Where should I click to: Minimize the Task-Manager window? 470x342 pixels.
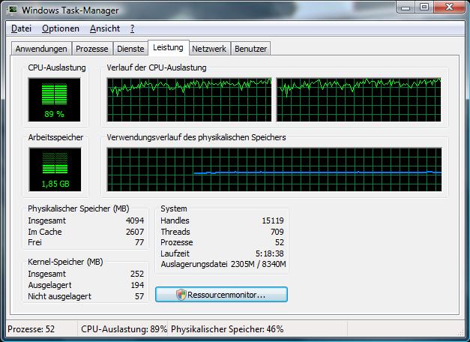406,7
